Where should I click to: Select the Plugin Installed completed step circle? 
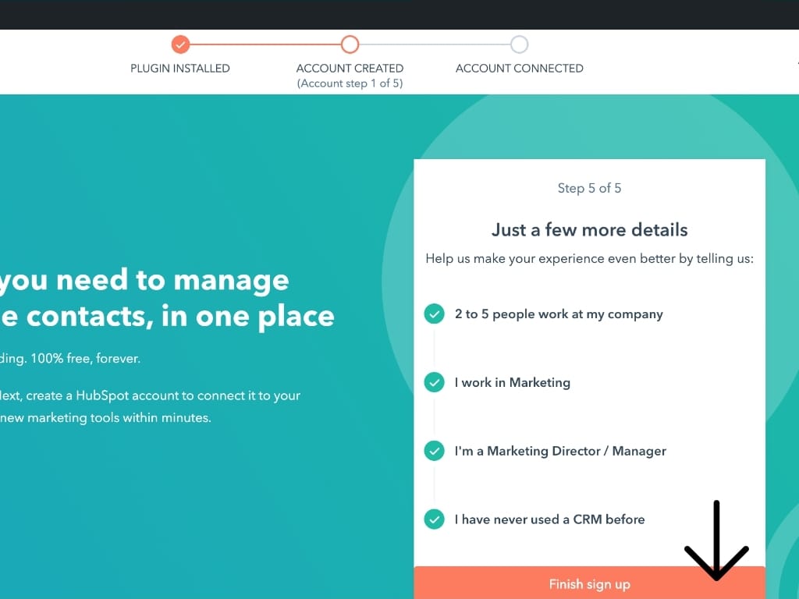click(x=180, y=44)
